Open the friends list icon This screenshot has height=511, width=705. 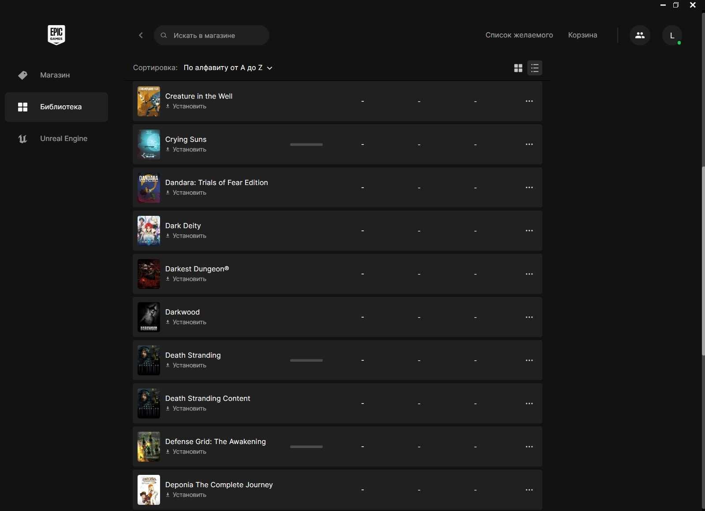pyautogui.click(x=640, y=35)
